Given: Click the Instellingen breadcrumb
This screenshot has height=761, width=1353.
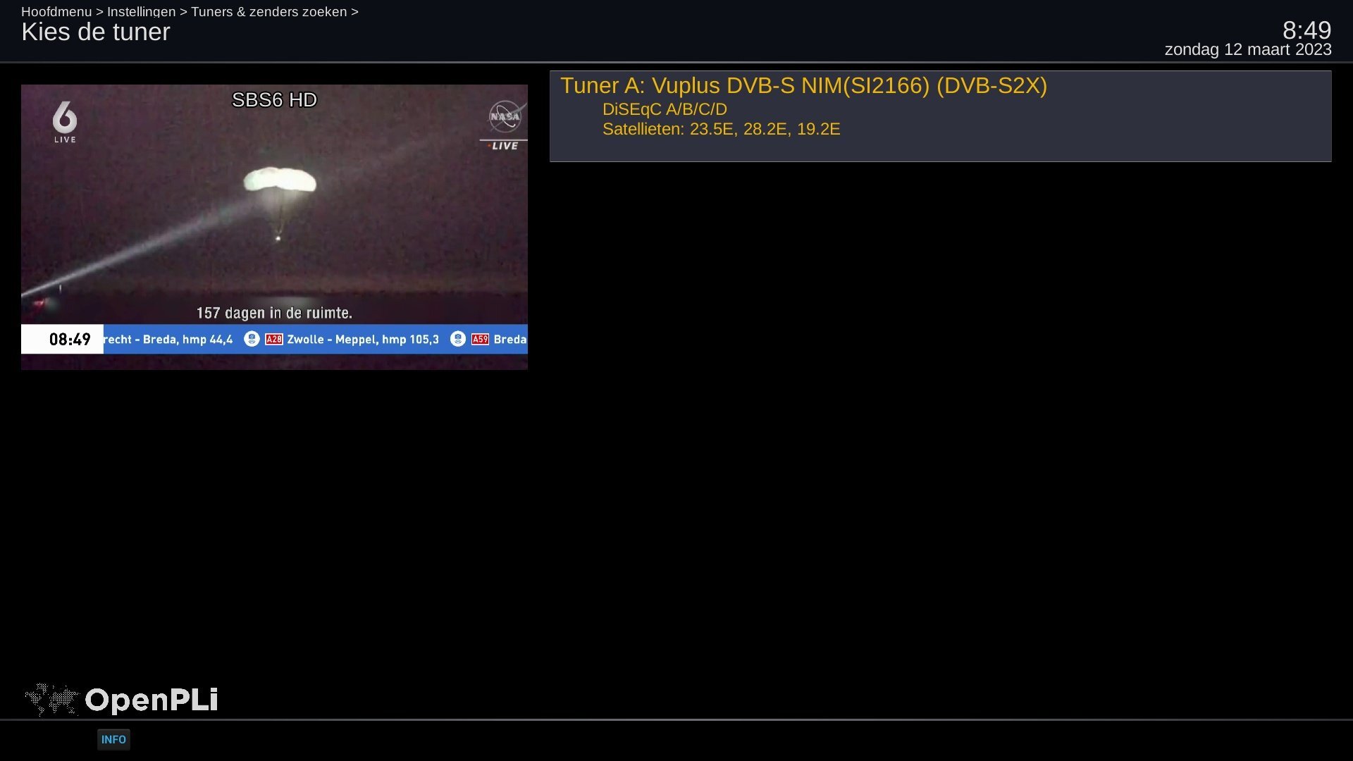Looking at the screenshot, I should (141, 11).
